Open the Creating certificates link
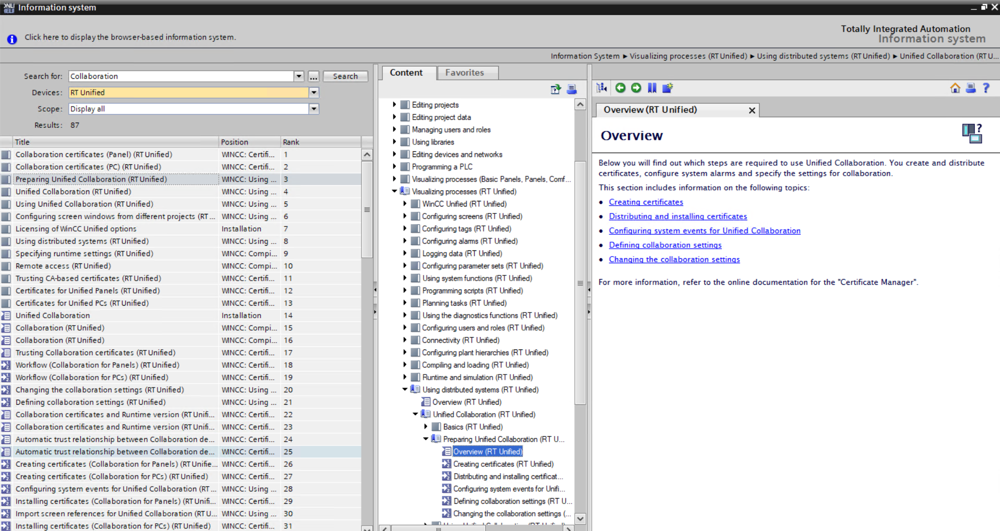 click(646, 202)
